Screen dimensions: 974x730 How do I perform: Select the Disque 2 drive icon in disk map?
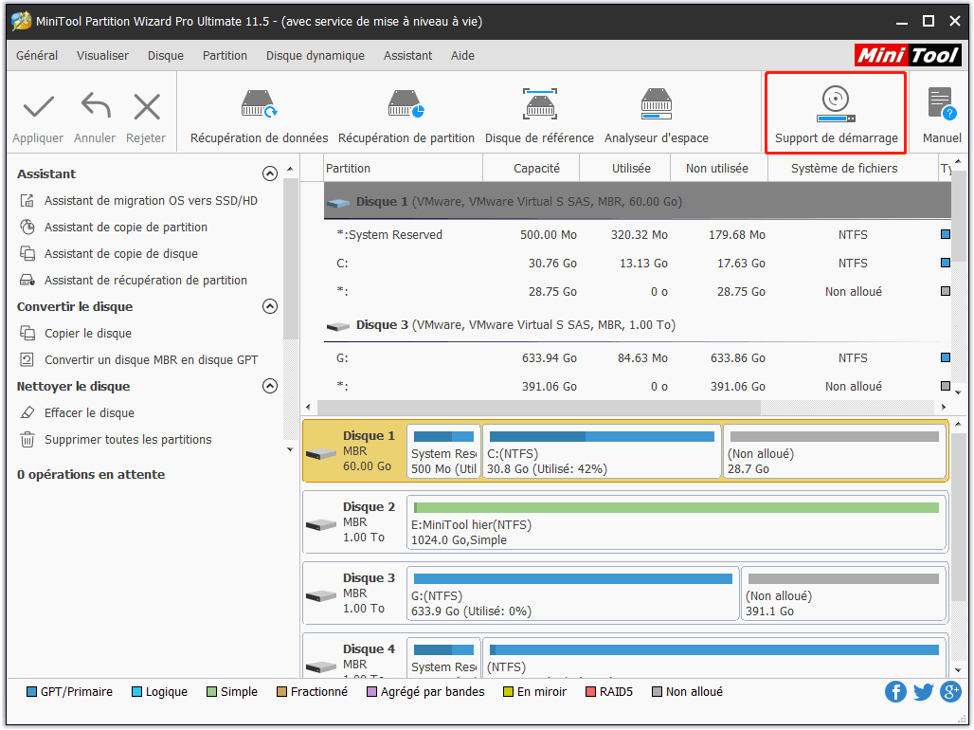pos(321,525)
